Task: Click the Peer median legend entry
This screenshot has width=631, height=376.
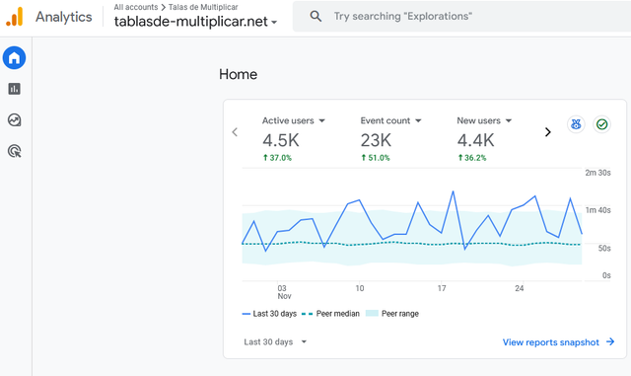Action: [330, 314]
